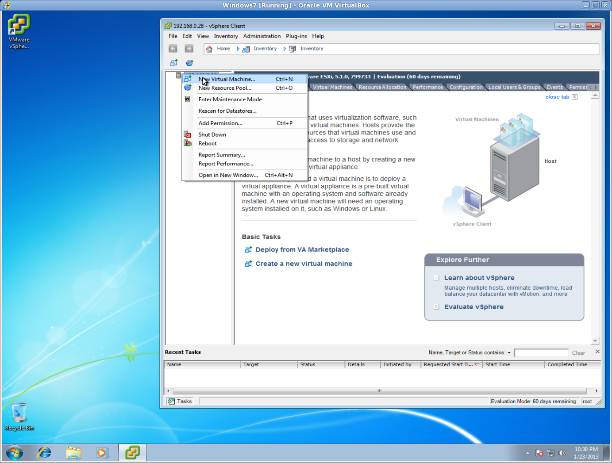Image resolution: width=612 pixels, height=463 pixels.
Task: Click the volume speaker tray icon
Action: click(x=562, y=453)
